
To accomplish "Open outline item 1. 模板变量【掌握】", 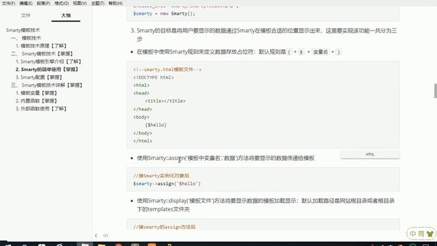I will coord(36,93).
